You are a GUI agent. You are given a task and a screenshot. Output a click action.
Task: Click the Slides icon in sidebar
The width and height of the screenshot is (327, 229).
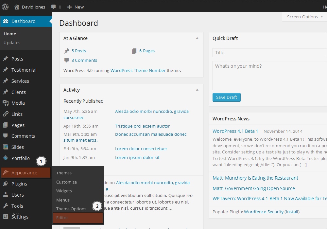[6, 147]
